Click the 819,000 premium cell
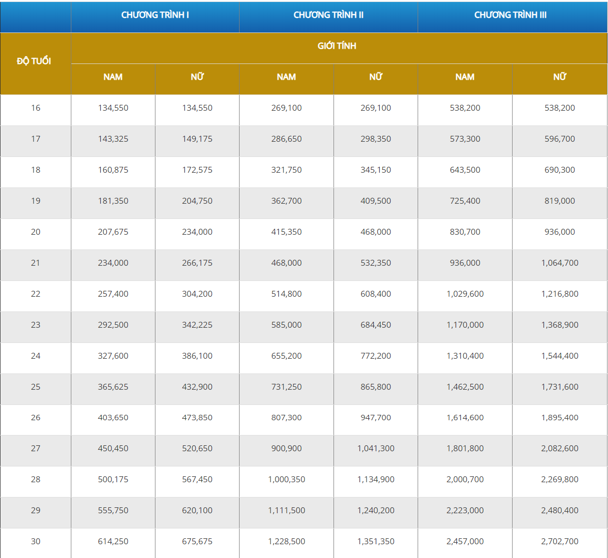This screenshot has width=608, height=558. (x=559, y=201)
